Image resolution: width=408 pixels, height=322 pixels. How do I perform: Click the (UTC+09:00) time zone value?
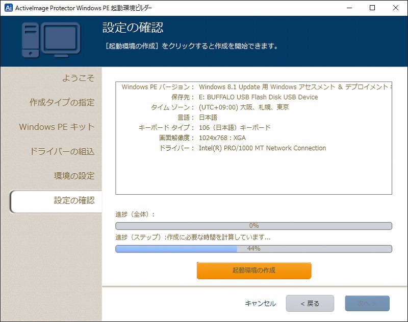pos(244,107)
